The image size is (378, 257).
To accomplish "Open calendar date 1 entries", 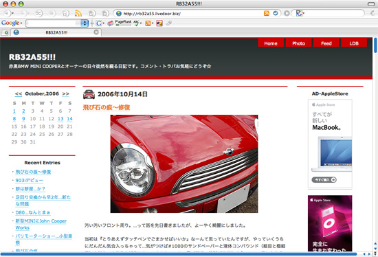I will coord(14,111).
